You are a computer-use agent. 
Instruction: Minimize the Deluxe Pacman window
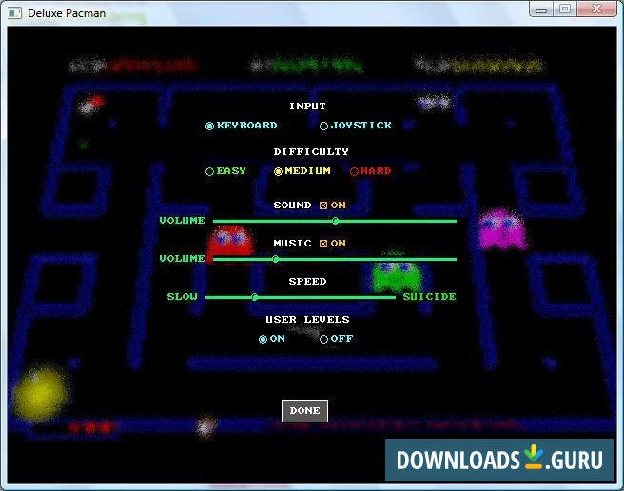(541, 10)
